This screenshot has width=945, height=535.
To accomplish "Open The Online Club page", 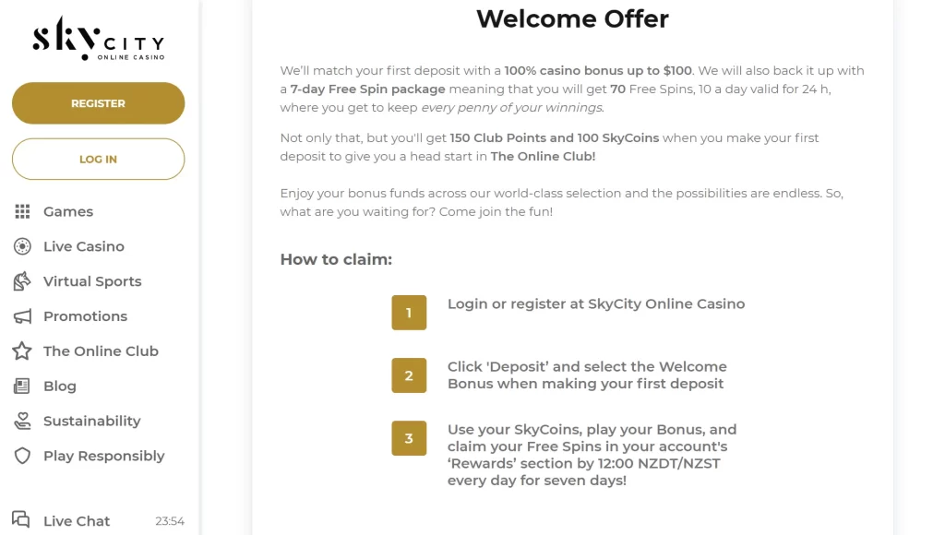I will point(101,351).
